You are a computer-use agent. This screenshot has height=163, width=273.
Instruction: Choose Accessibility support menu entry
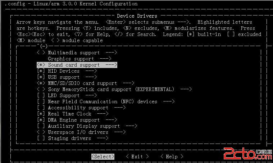78,108
